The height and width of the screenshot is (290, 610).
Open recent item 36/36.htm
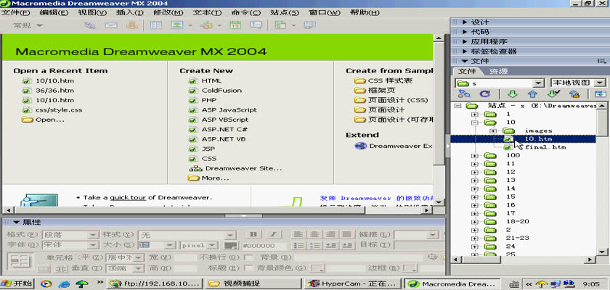[x=54, y=91]
